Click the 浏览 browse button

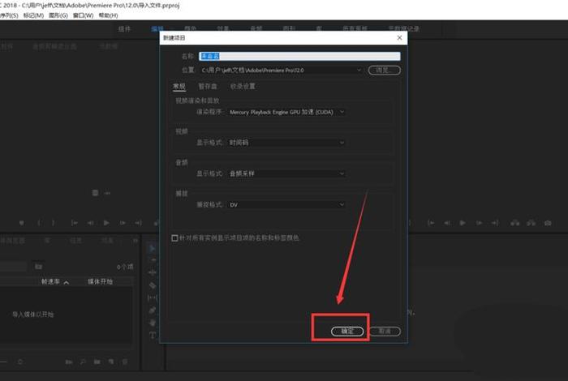point(385,70)
